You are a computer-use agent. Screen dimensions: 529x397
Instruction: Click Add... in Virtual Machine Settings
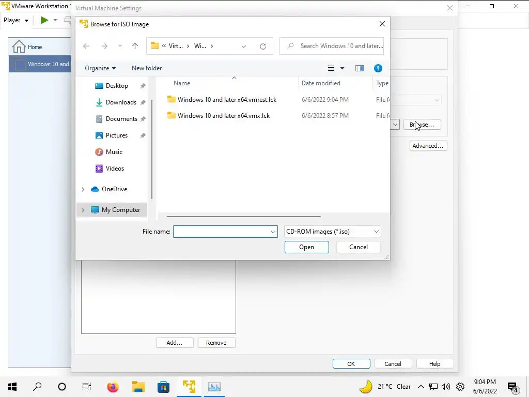(175, 343)
